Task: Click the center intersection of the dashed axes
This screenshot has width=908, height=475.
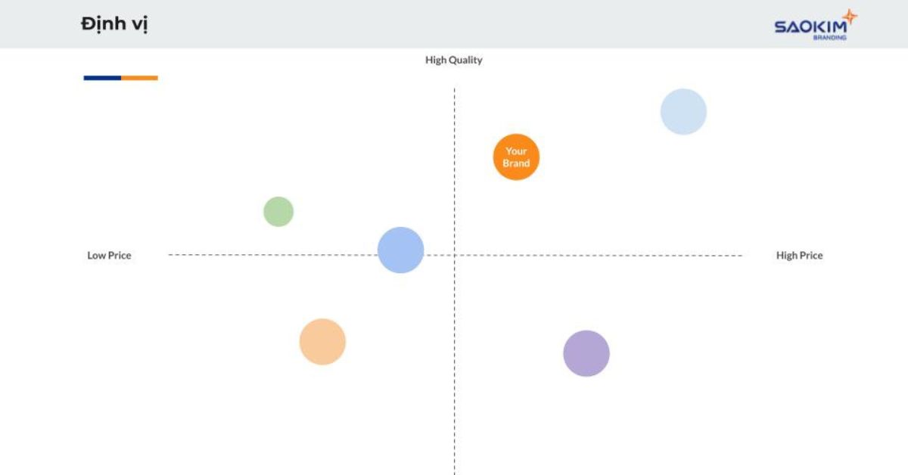Action: (x=454, y=255)
